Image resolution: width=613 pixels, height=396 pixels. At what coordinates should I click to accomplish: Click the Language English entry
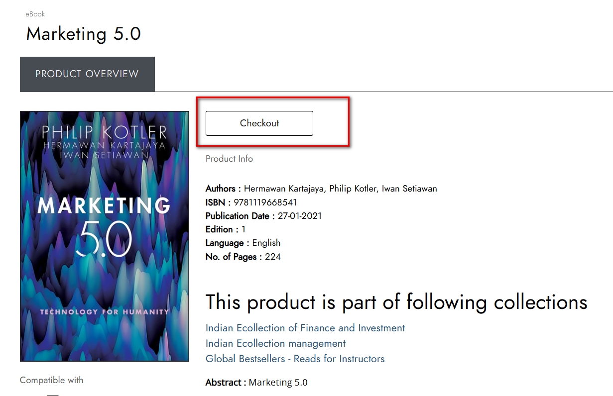[266, 243]
